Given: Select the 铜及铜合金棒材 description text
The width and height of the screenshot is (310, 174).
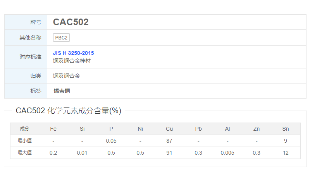Looking at the screenshot, I should click(x=72, y=61).
